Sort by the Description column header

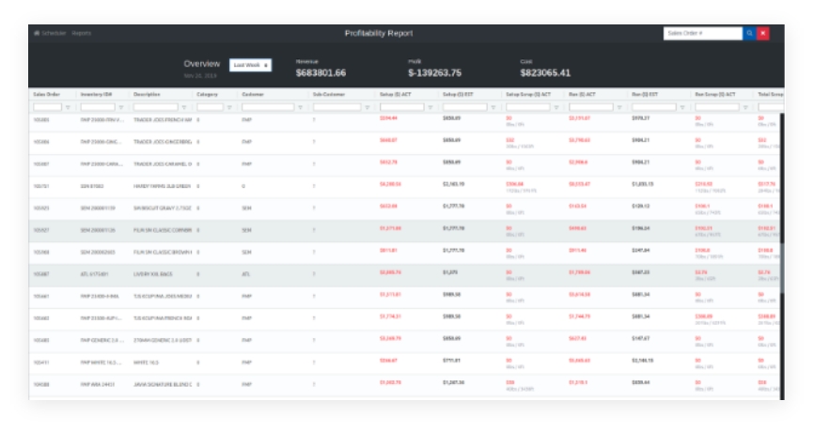(147, 95)
